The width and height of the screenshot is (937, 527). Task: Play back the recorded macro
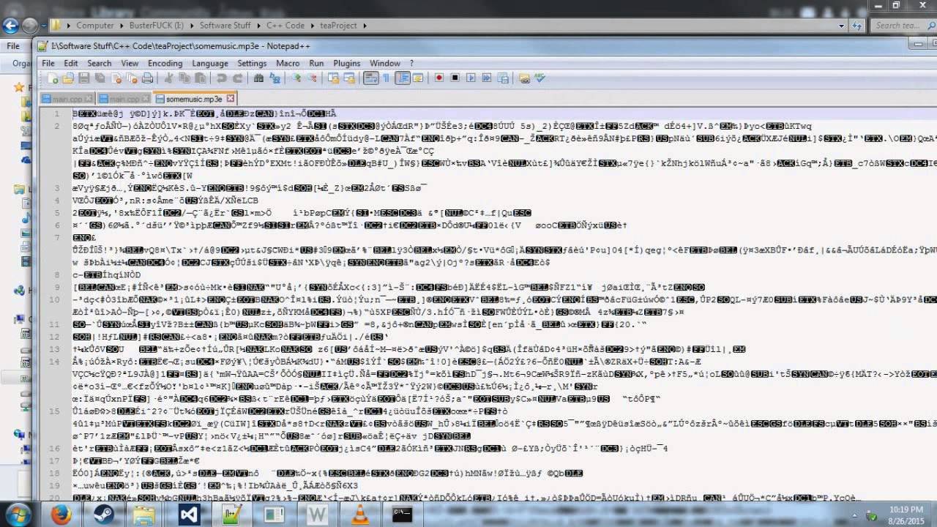pyautogui.click(x=471, y=78)
